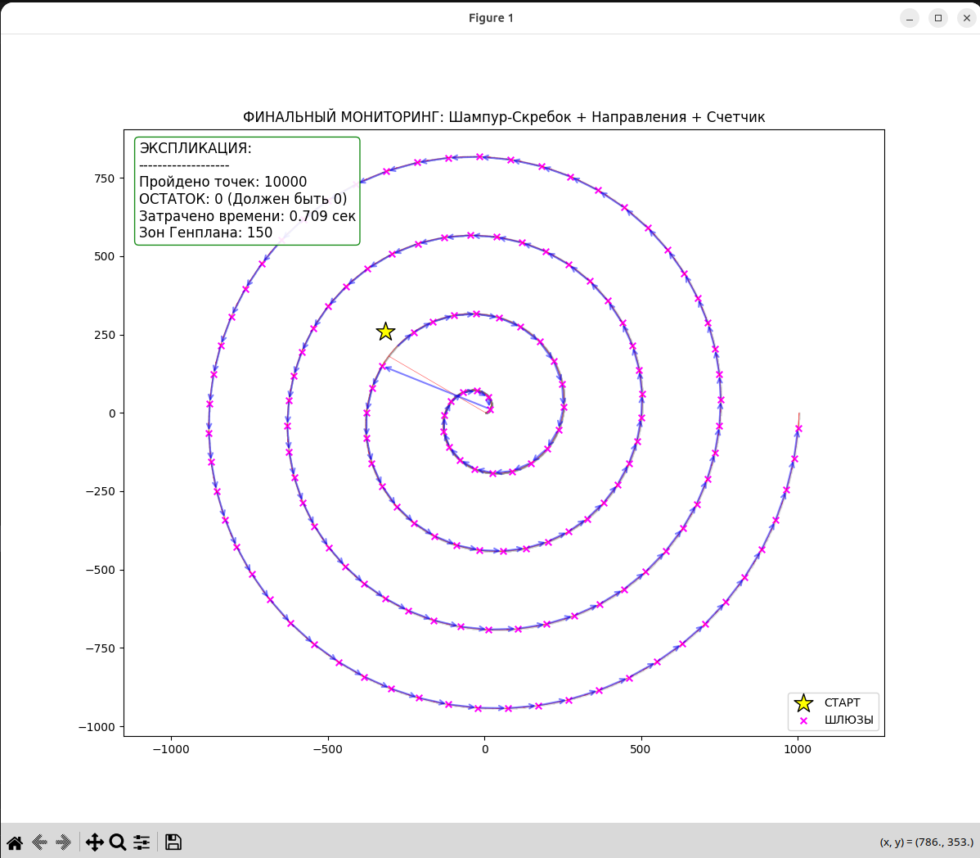The image size is (980, 858).
Task: Click the Figure 1 title bar text
Action: click(x=492, y=18)
